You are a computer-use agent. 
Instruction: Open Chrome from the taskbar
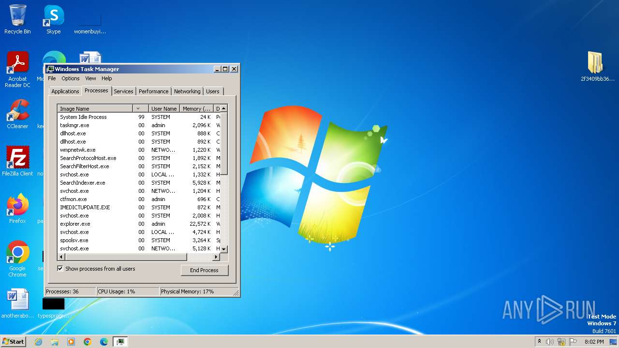pyautogui.click(x=88, y=342)
